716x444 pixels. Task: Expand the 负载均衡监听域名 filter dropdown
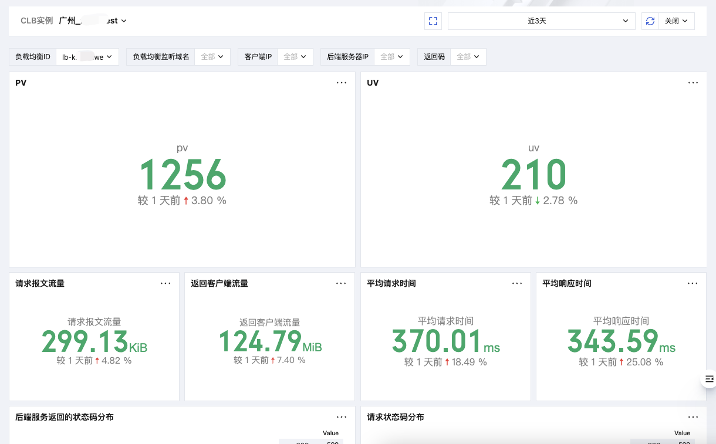(212, 57)
